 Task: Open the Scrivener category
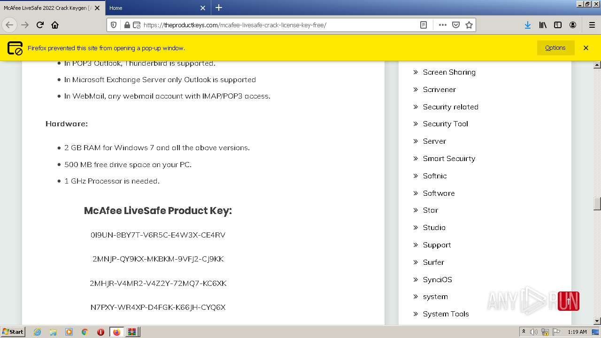tap(439, 90)
